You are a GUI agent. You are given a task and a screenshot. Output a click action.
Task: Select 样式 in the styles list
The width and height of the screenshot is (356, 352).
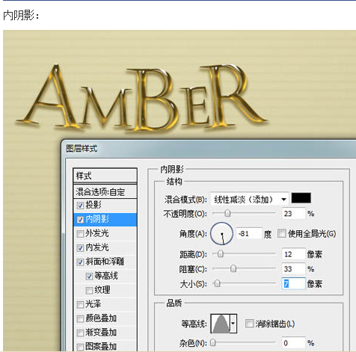point(105,176)
